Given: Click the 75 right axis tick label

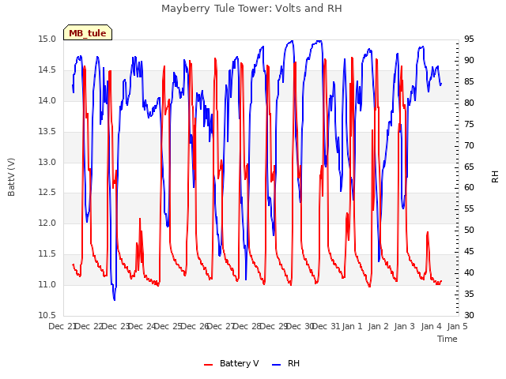Looking at the screenshot, I should tap(469, 125).
